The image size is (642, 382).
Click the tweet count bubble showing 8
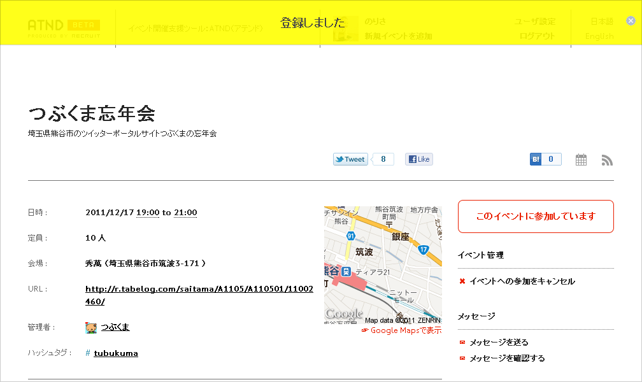[383, 159]
